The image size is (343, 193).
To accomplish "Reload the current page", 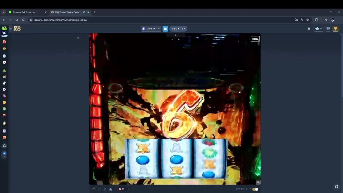I will (17, 20).
